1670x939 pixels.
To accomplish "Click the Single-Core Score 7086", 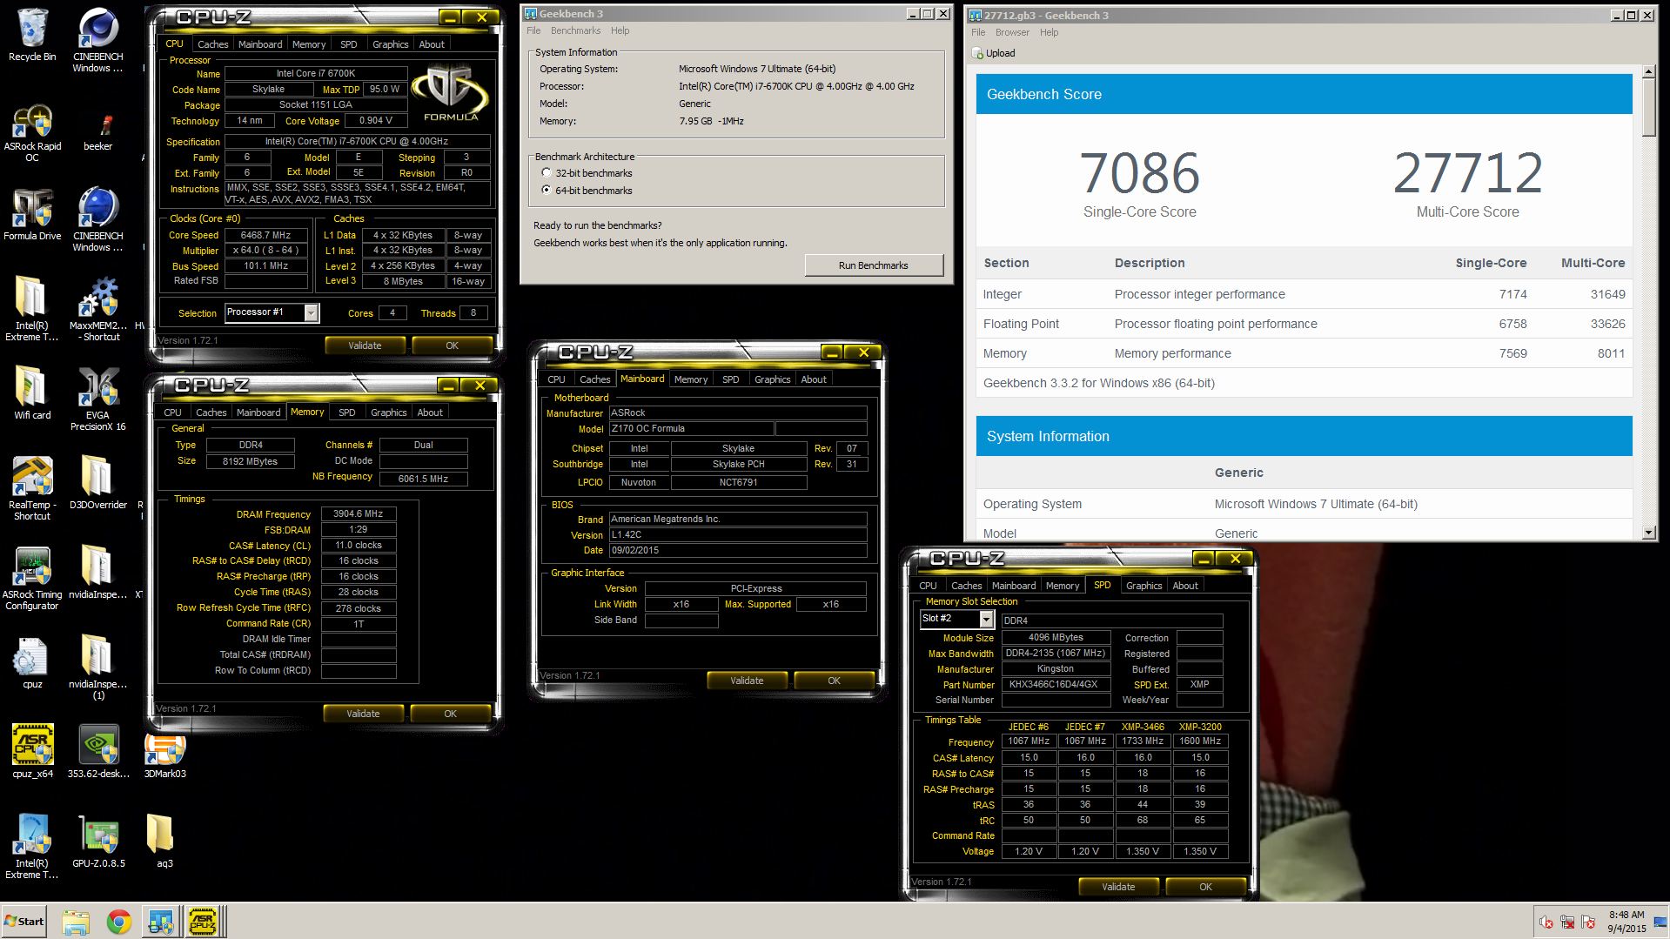I will 1139,173.
